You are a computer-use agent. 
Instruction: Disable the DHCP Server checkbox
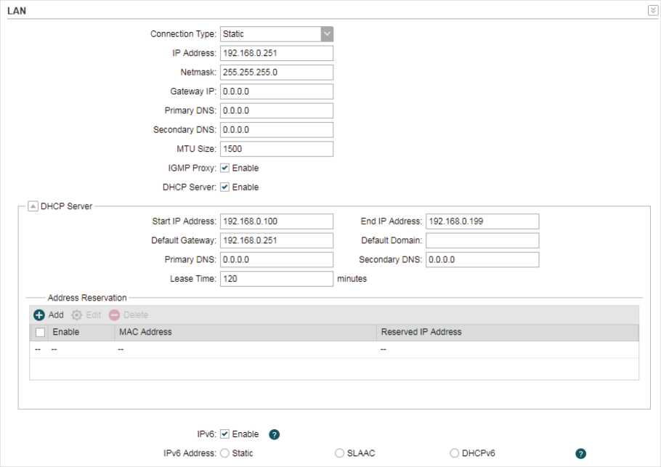[x=224, y=187]
